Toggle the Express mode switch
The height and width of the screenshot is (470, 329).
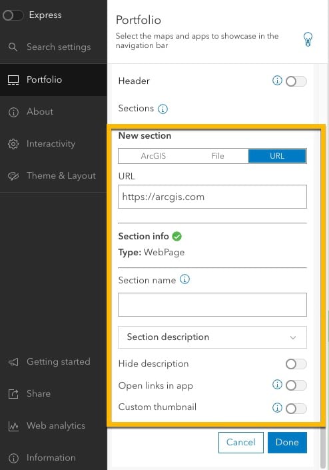[13, 15]
